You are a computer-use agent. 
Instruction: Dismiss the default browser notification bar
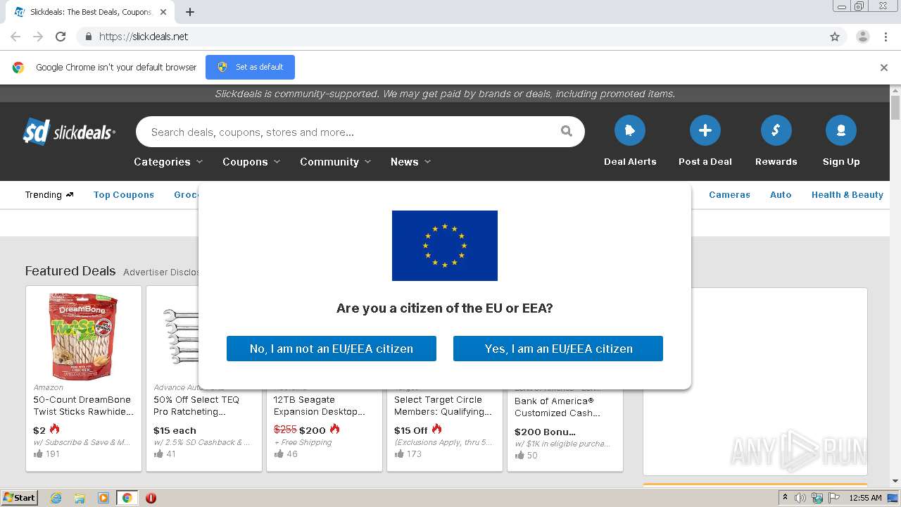pos(884,68)
